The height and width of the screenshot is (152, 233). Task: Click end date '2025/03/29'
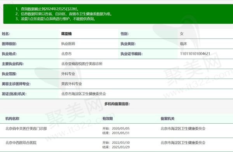click(x=121, y=147)
